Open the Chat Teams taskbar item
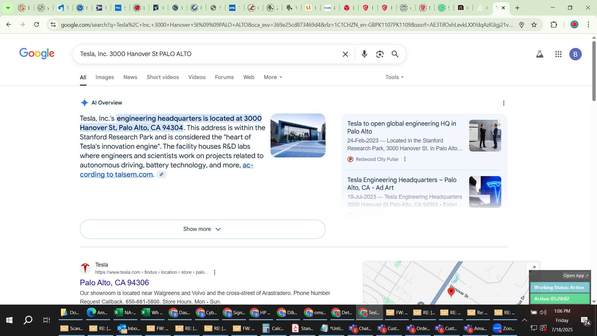This screenshot has width=597, height=336. [360, 329]
